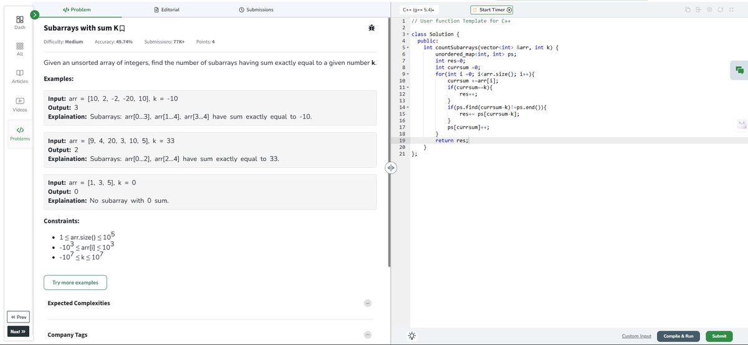Image resolution: width=748 pixels, height=345 pixels.
Task: Click the 'class Solution {' code line
Action: point(435,34)
